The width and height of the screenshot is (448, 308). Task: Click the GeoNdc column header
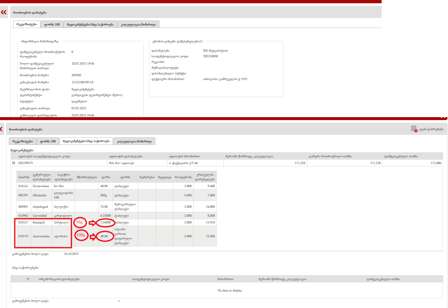24,177
